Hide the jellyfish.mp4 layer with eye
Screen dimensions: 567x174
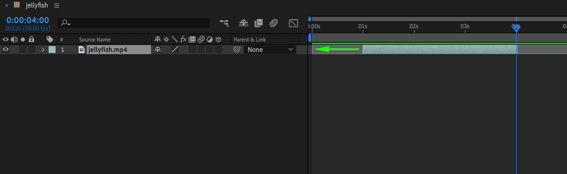pyautogui.click(x=5, y=50)
